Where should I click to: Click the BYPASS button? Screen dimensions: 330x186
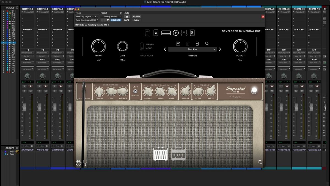coord(136,17)
